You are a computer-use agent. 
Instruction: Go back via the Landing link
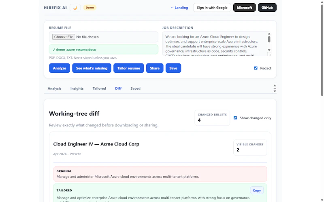coord(179,8)
